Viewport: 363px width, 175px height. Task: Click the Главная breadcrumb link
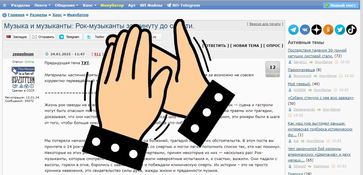[x=16, y=15]
